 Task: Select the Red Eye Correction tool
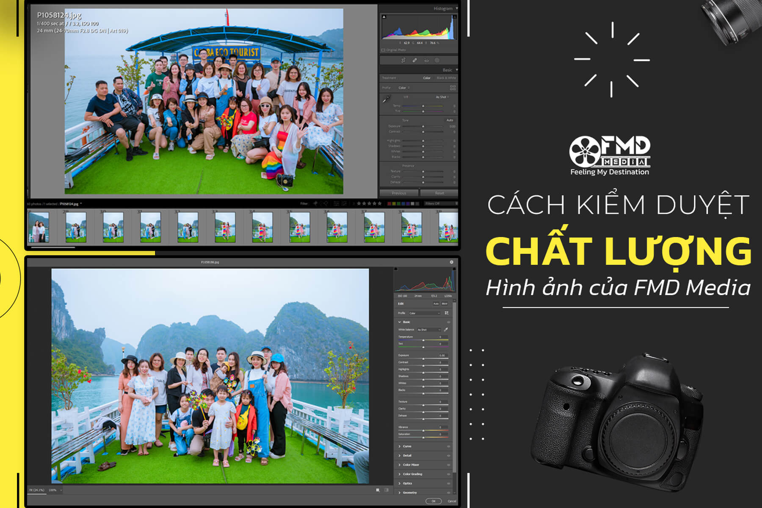[x=426, y=61]
